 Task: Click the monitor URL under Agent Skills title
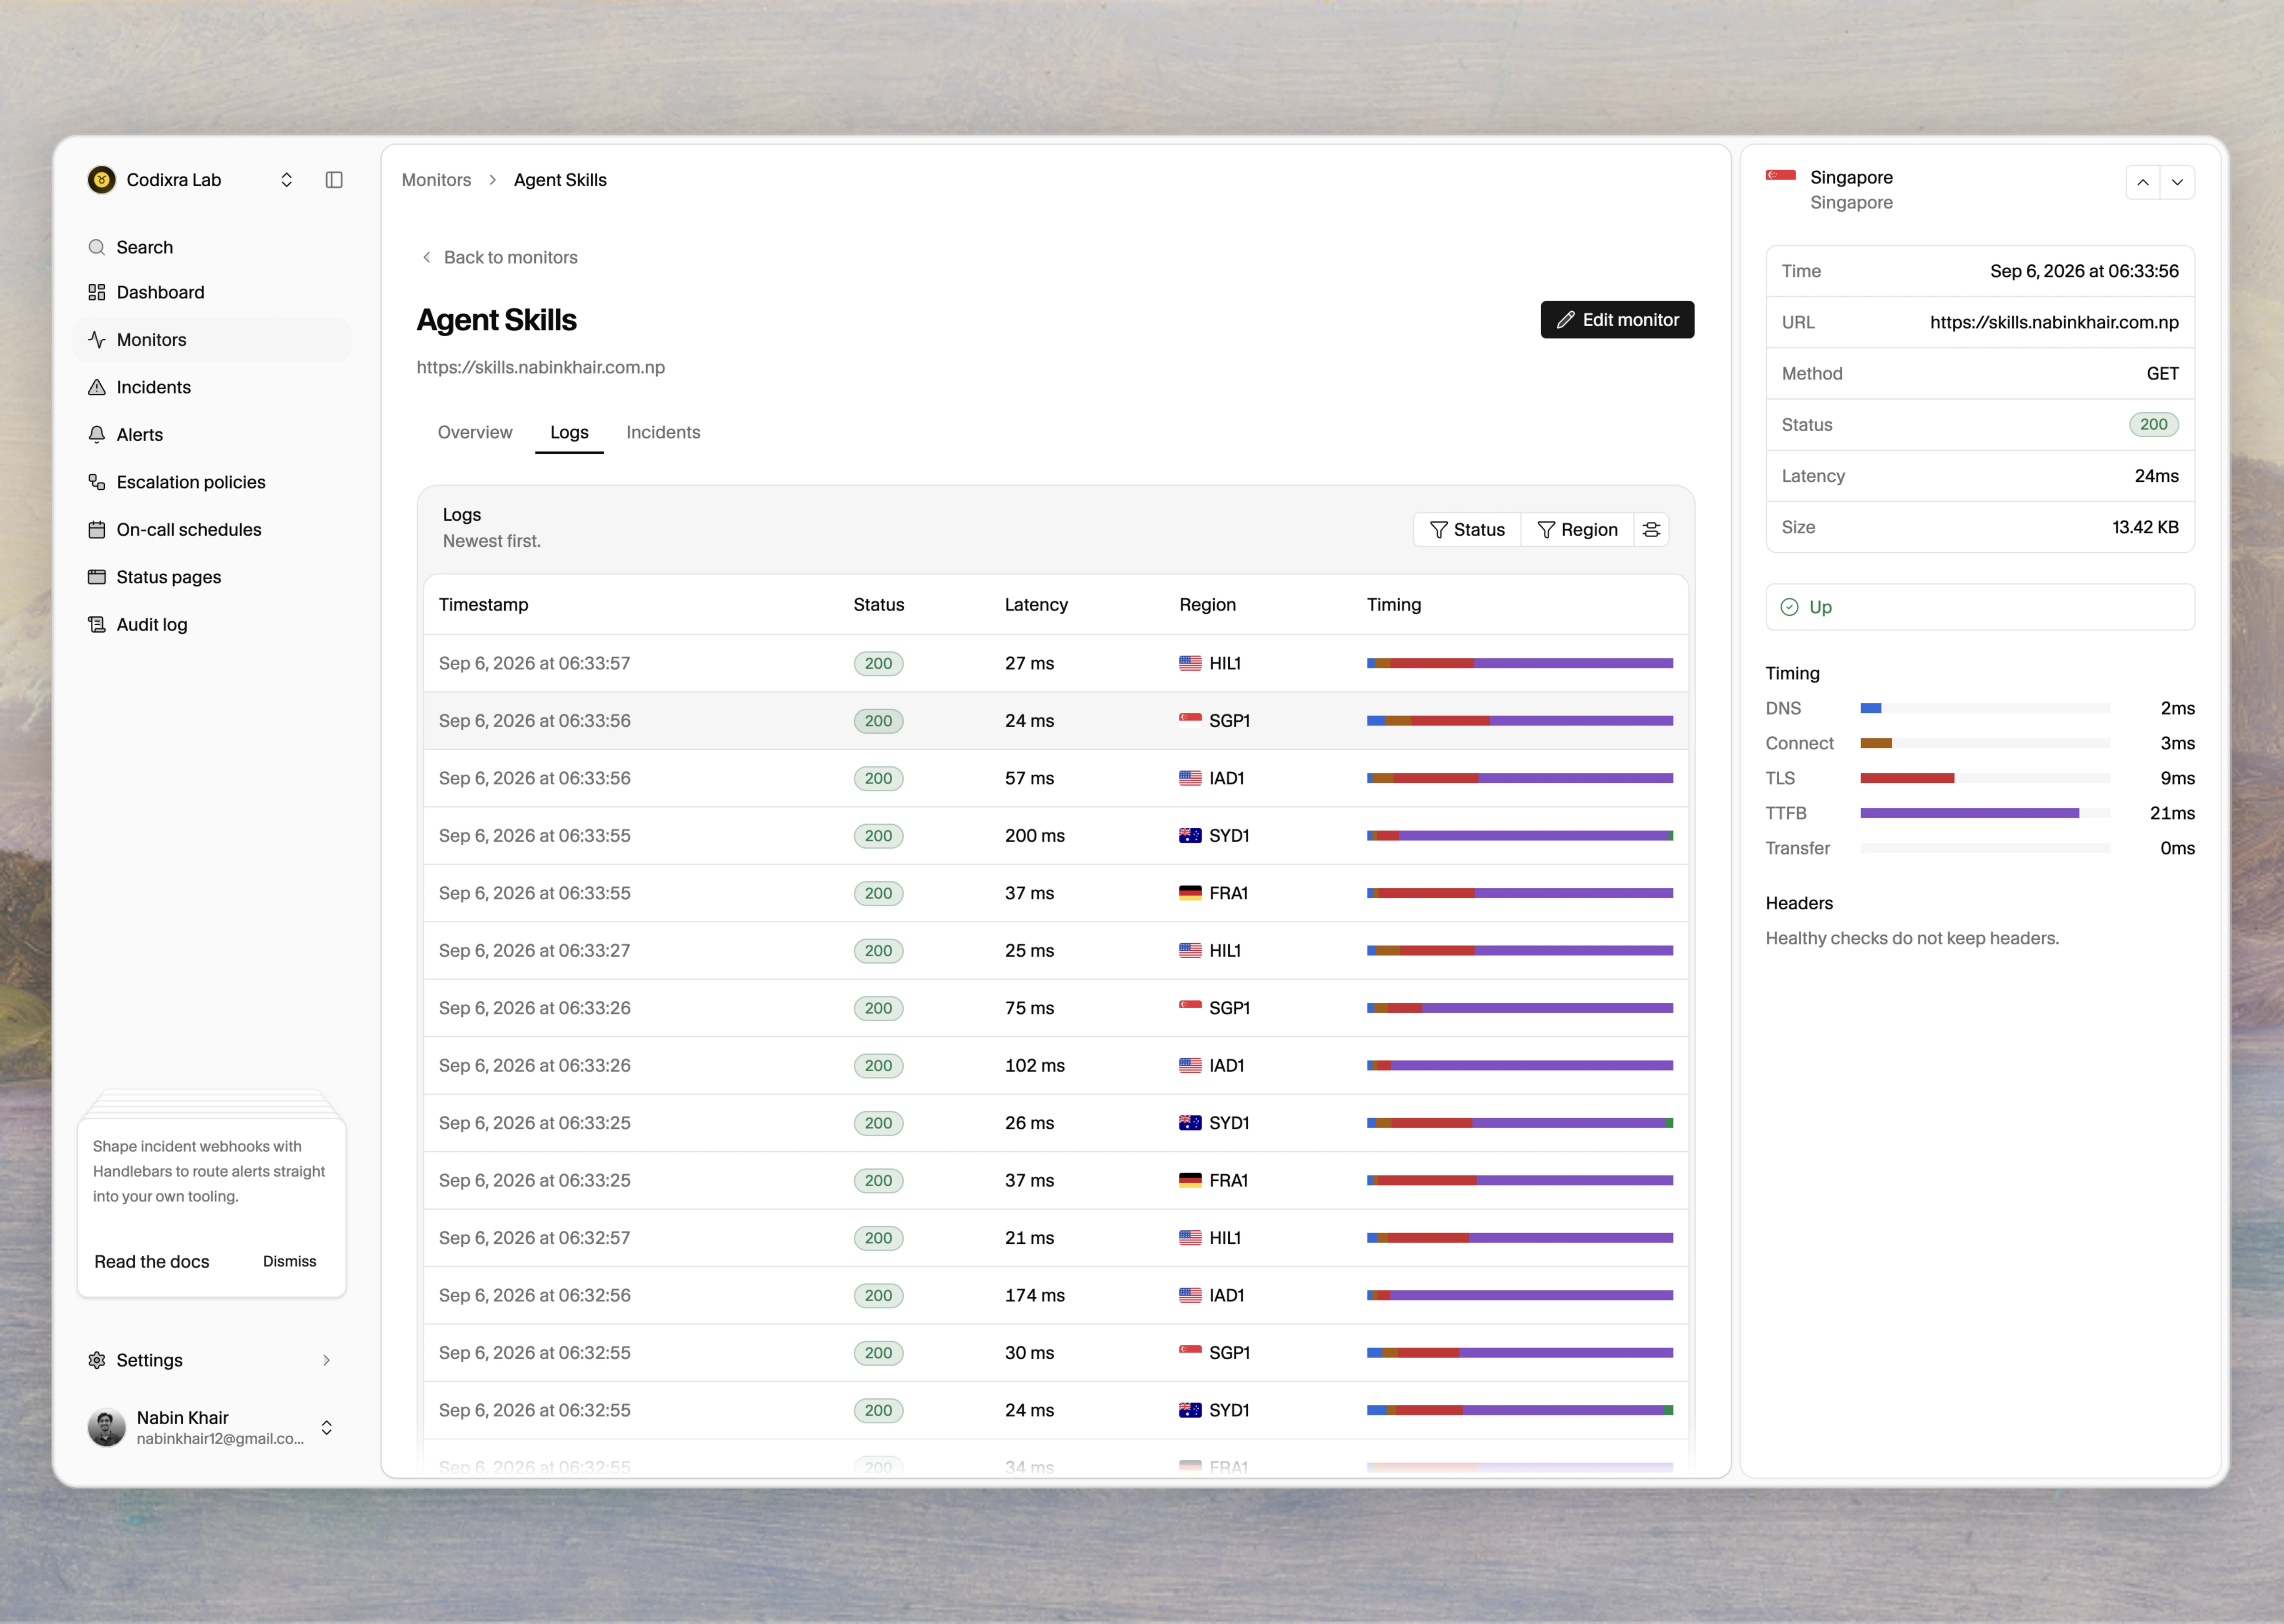[x=541, y=367]
